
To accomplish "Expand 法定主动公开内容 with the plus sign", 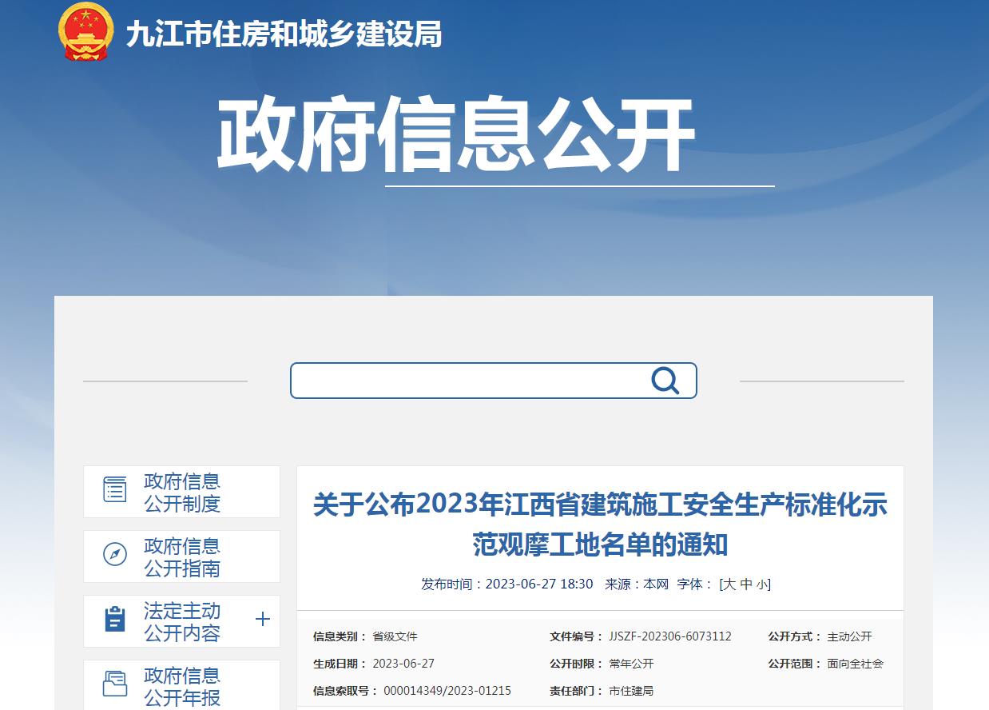I will point(262,620).
